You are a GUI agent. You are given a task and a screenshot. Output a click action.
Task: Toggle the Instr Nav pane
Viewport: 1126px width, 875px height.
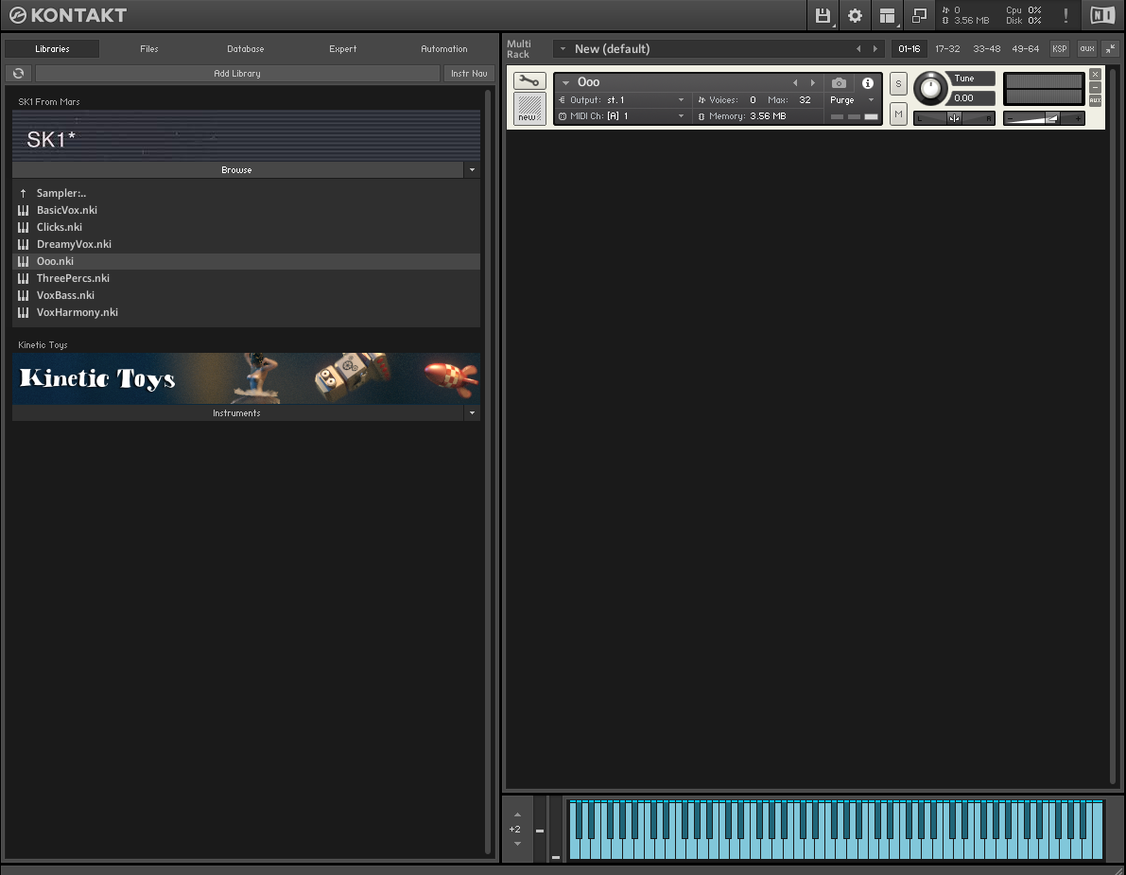click(x=469, y=73)
